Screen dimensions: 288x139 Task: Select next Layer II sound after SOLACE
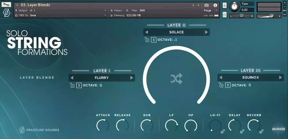(x=206, y=32)
